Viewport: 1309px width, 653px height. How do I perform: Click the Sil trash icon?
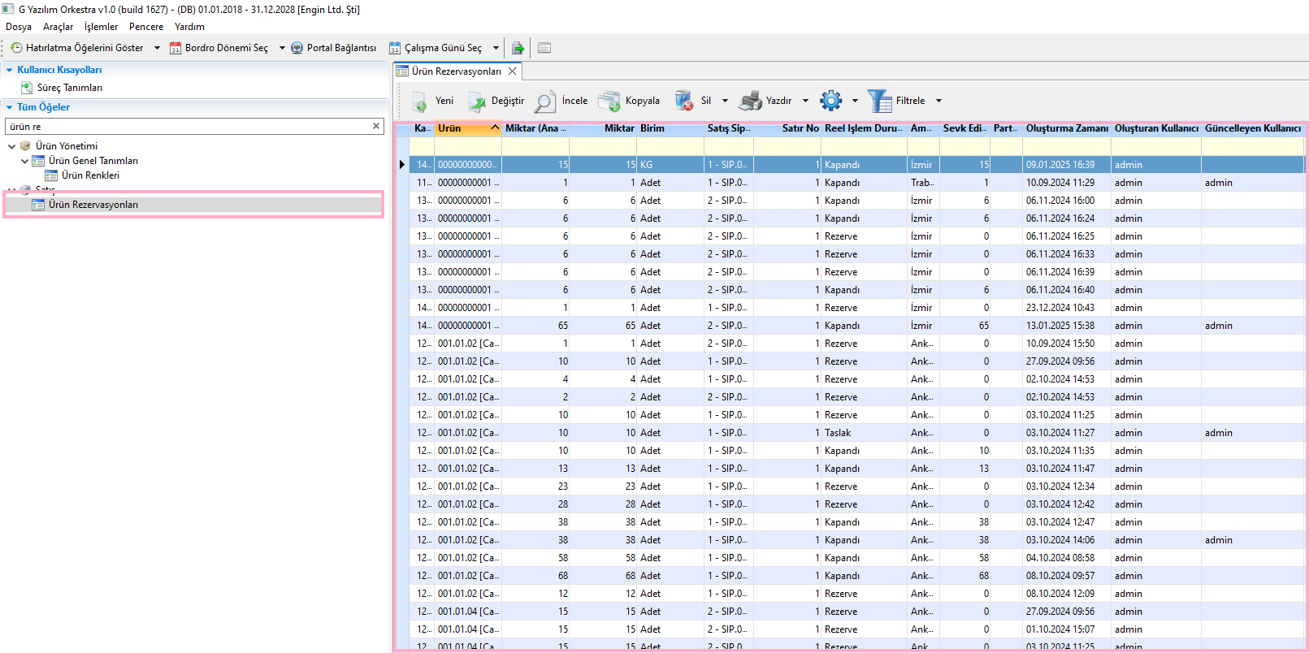tap(684, 102)
